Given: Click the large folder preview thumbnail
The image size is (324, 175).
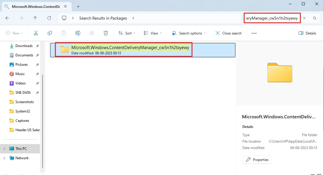Looking at the screenshot, I should (x=280, y=72).
